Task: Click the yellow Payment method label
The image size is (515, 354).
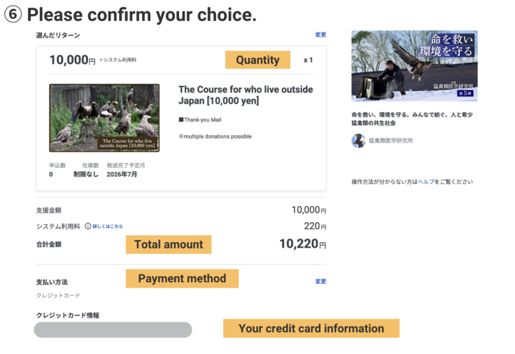Action: point(182,278)
